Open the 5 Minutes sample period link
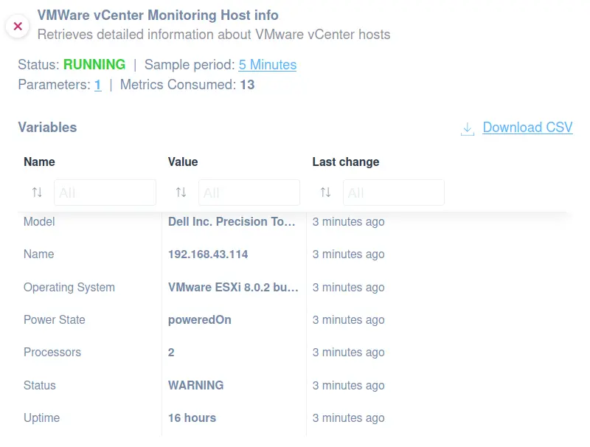 click(267, 65)
